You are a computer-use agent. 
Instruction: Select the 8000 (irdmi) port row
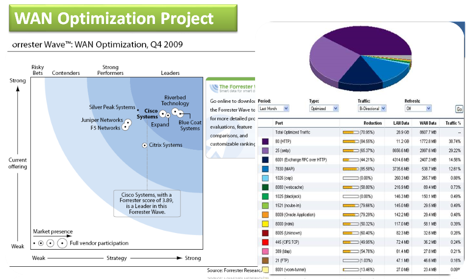(x=360, y=224)
